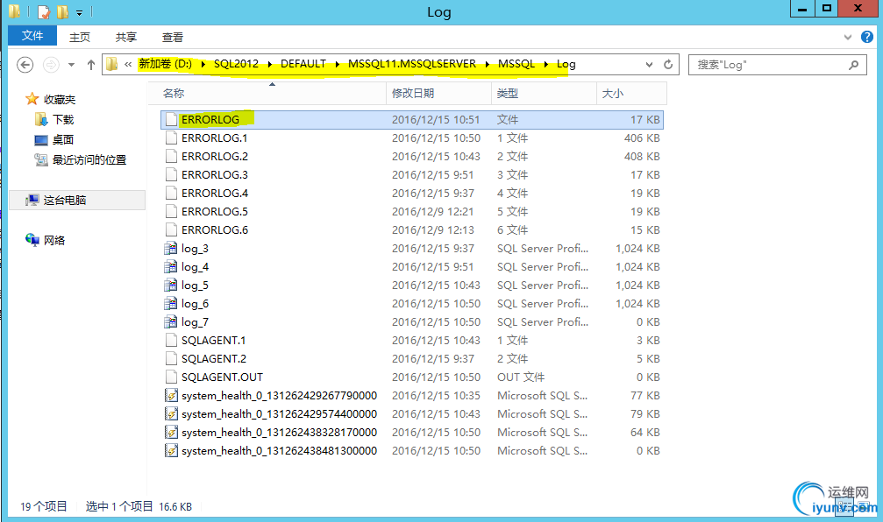Click the MSSQL breadcrumb segment
Viewport: 883px width, 522px height.
(516, 64)
